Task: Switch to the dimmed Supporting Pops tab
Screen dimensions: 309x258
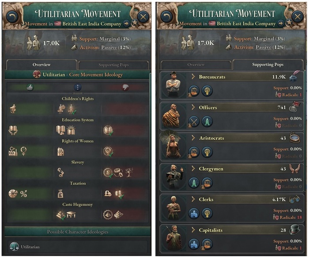Action: point(113,65)
